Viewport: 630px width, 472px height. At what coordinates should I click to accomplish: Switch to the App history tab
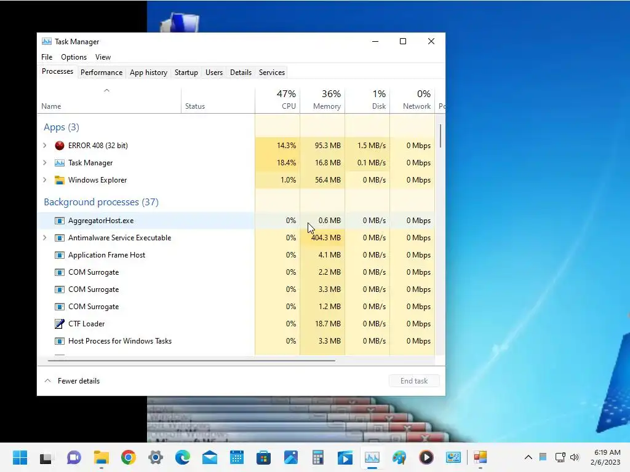click(x=148, y=73)
